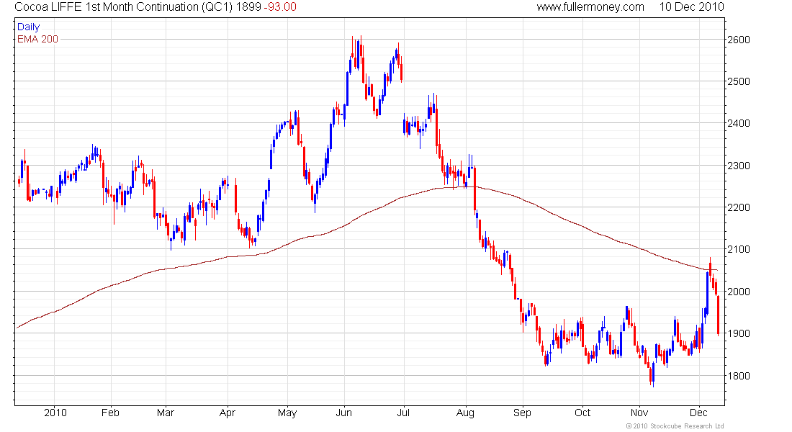This screenshot has height=432, width=792.
Task: Click the 2400 price axis label
Action: (x=739, y=123)
